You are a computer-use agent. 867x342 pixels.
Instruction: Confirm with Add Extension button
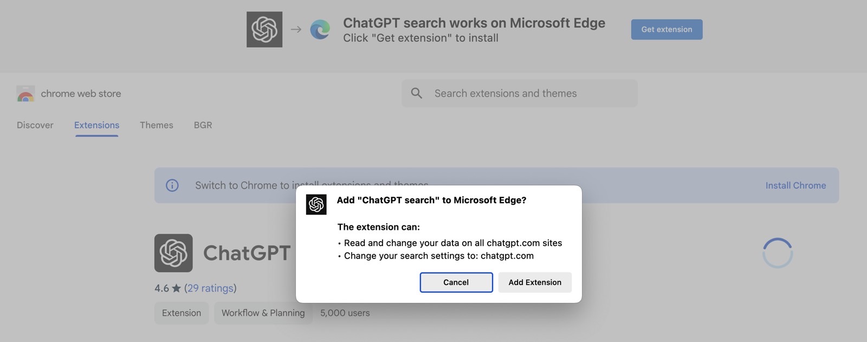click(x=535, y=282)
